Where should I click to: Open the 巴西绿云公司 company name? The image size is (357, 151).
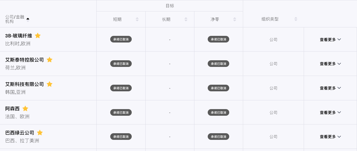coord(20,133)
